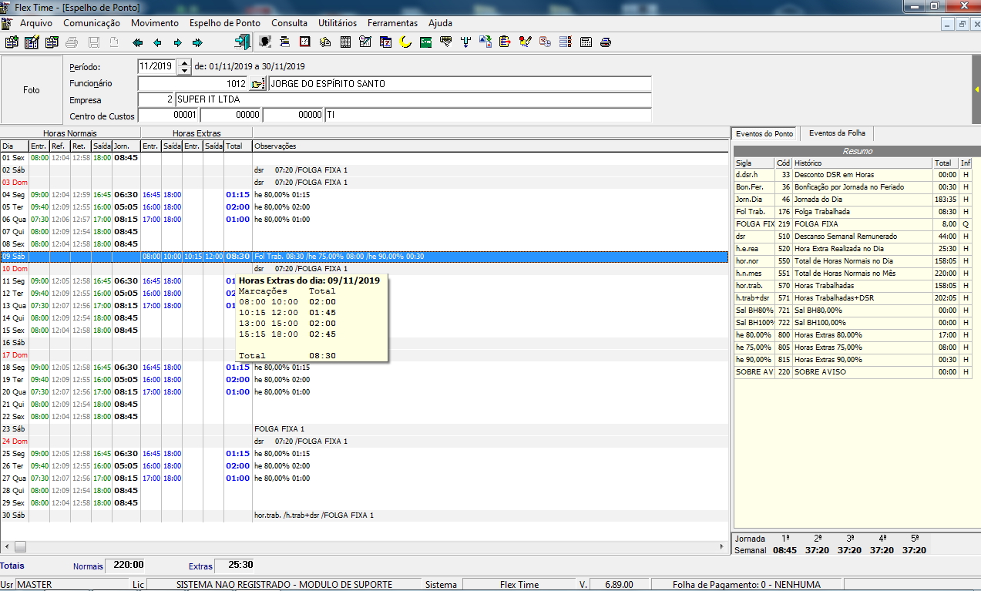The image size is (981, 591).
Task: Click the Foto button
Action: click(x=32, y=90)
